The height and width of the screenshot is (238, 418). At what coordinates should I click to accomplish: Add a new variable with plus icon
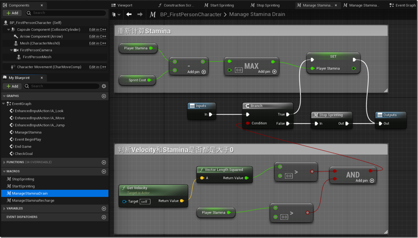(x=104, y=209)
